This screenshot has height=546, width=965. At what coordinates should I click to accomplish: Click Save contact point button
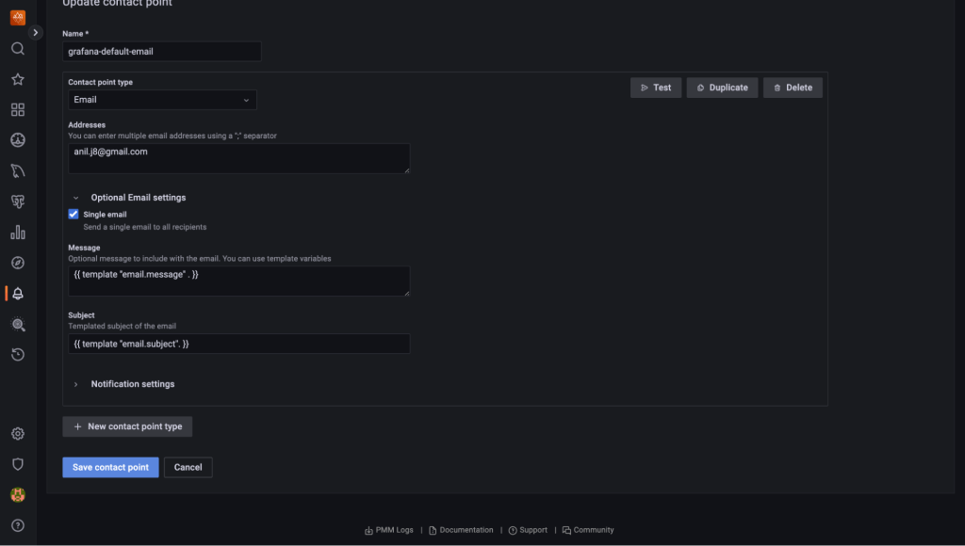pyautogui.click(x=110, y=468)
